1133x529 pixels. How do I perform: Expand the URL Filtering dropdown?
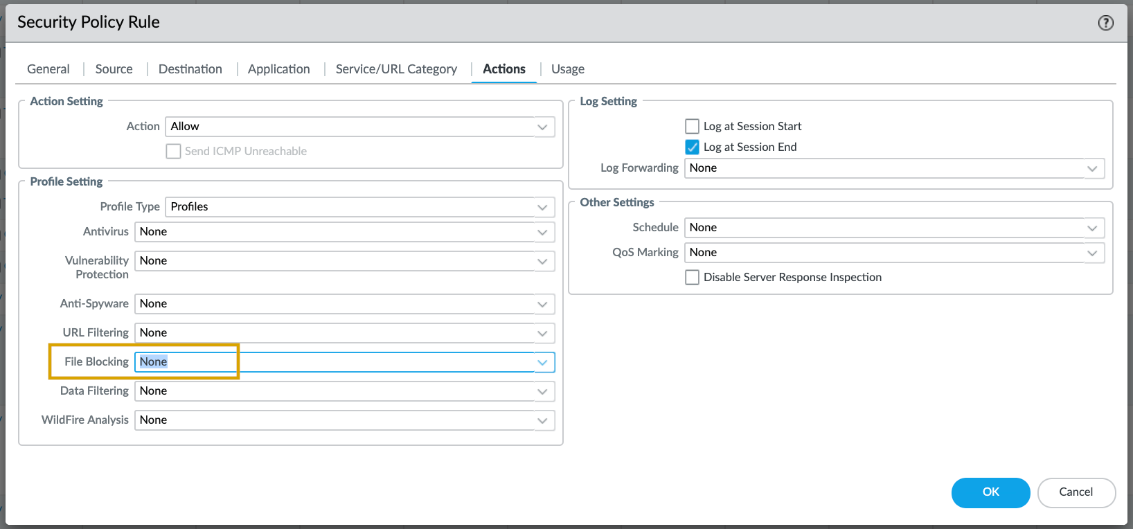click(543, 333)
